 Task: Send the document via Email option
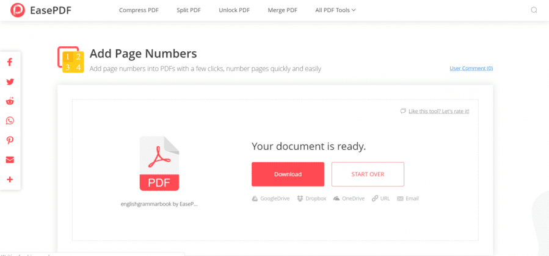click(407, 198)
